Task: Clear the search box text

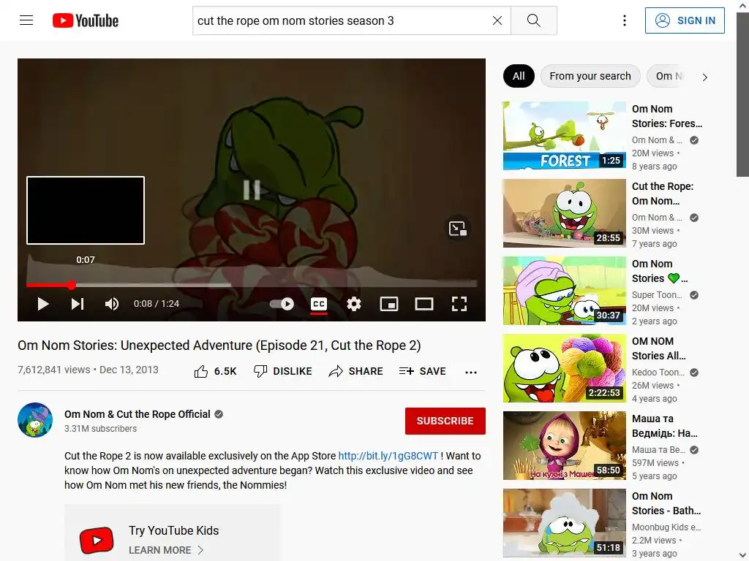Action: coord(497,20)
